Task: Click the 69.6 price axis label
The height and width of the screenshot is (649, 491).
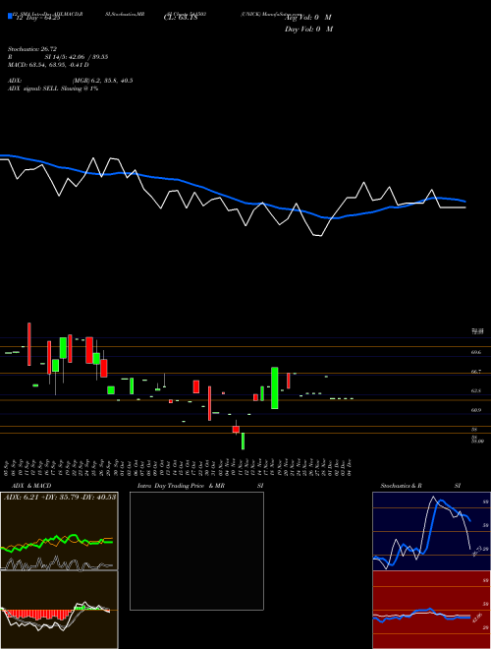Action: pyautogui.click(x=476, y=352)
